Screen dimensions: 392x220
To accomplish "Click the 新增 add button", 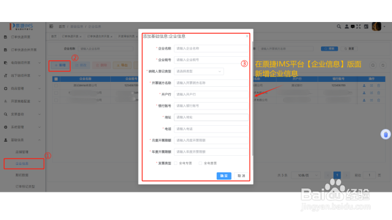I will click(60, 65).
